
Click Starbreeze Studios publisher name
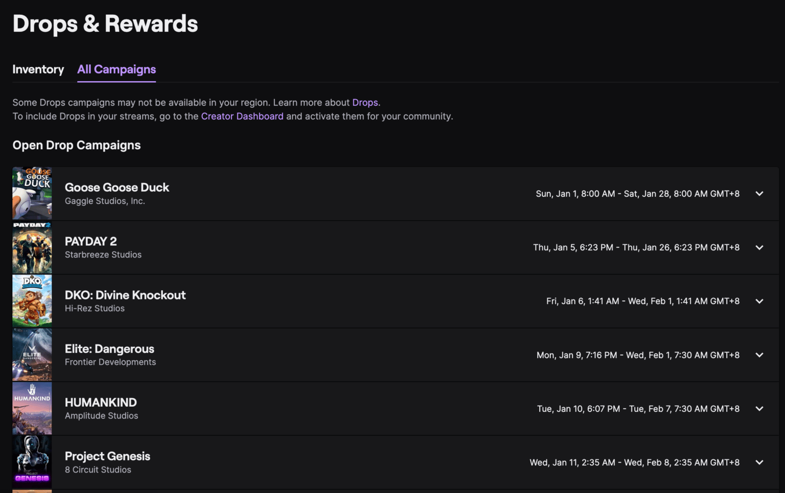(x=103, y=254)
